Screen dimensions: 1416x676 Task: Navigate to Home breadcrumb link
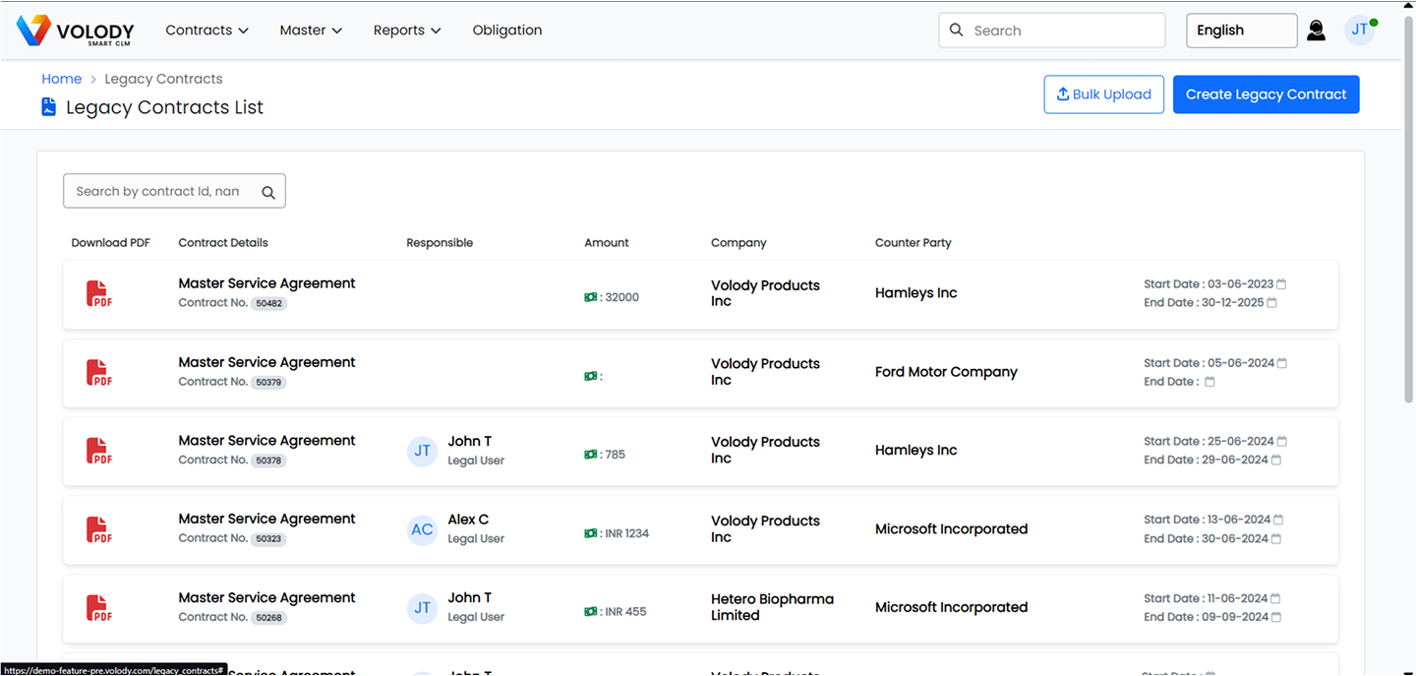click(61, 79)
